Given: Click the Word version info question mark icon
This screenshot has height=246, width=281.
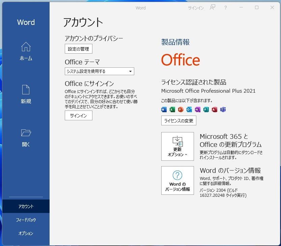Looking at the screenshot, I should (177, 175).
